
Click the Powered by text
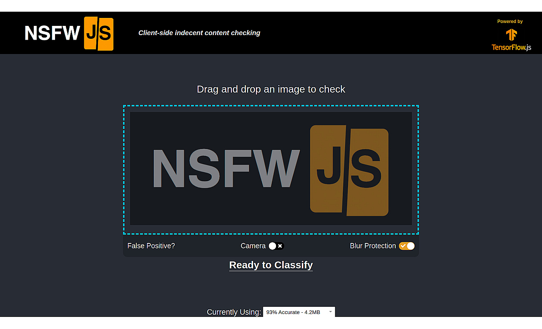click(x=510, y=21)
